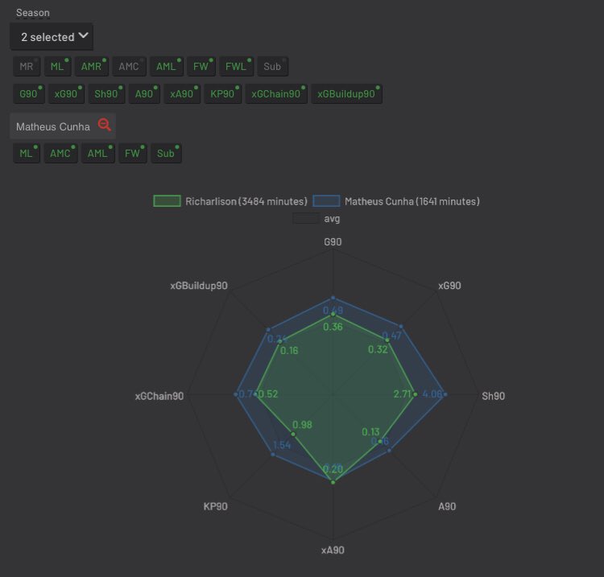The image size is (604, 577).
Task: Toggle the FW position in the first filter row
Action: click(x=201, y=66)
